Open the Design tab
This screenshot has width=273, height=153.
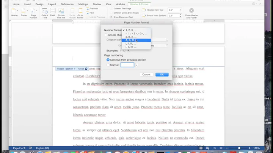click(39, 4)
